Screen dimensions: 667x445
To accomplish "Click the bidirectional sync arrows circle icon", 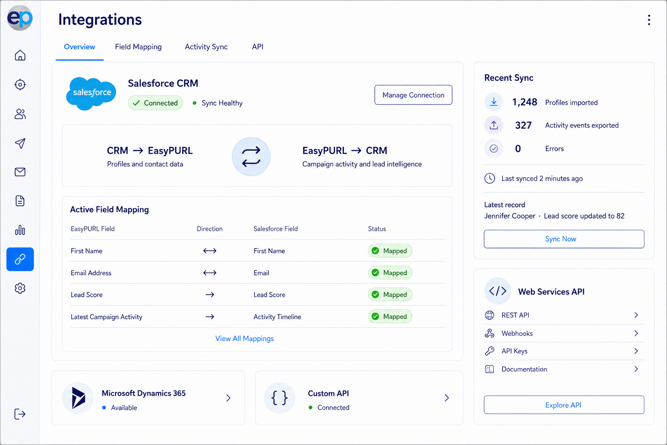I will coord(251,156).
